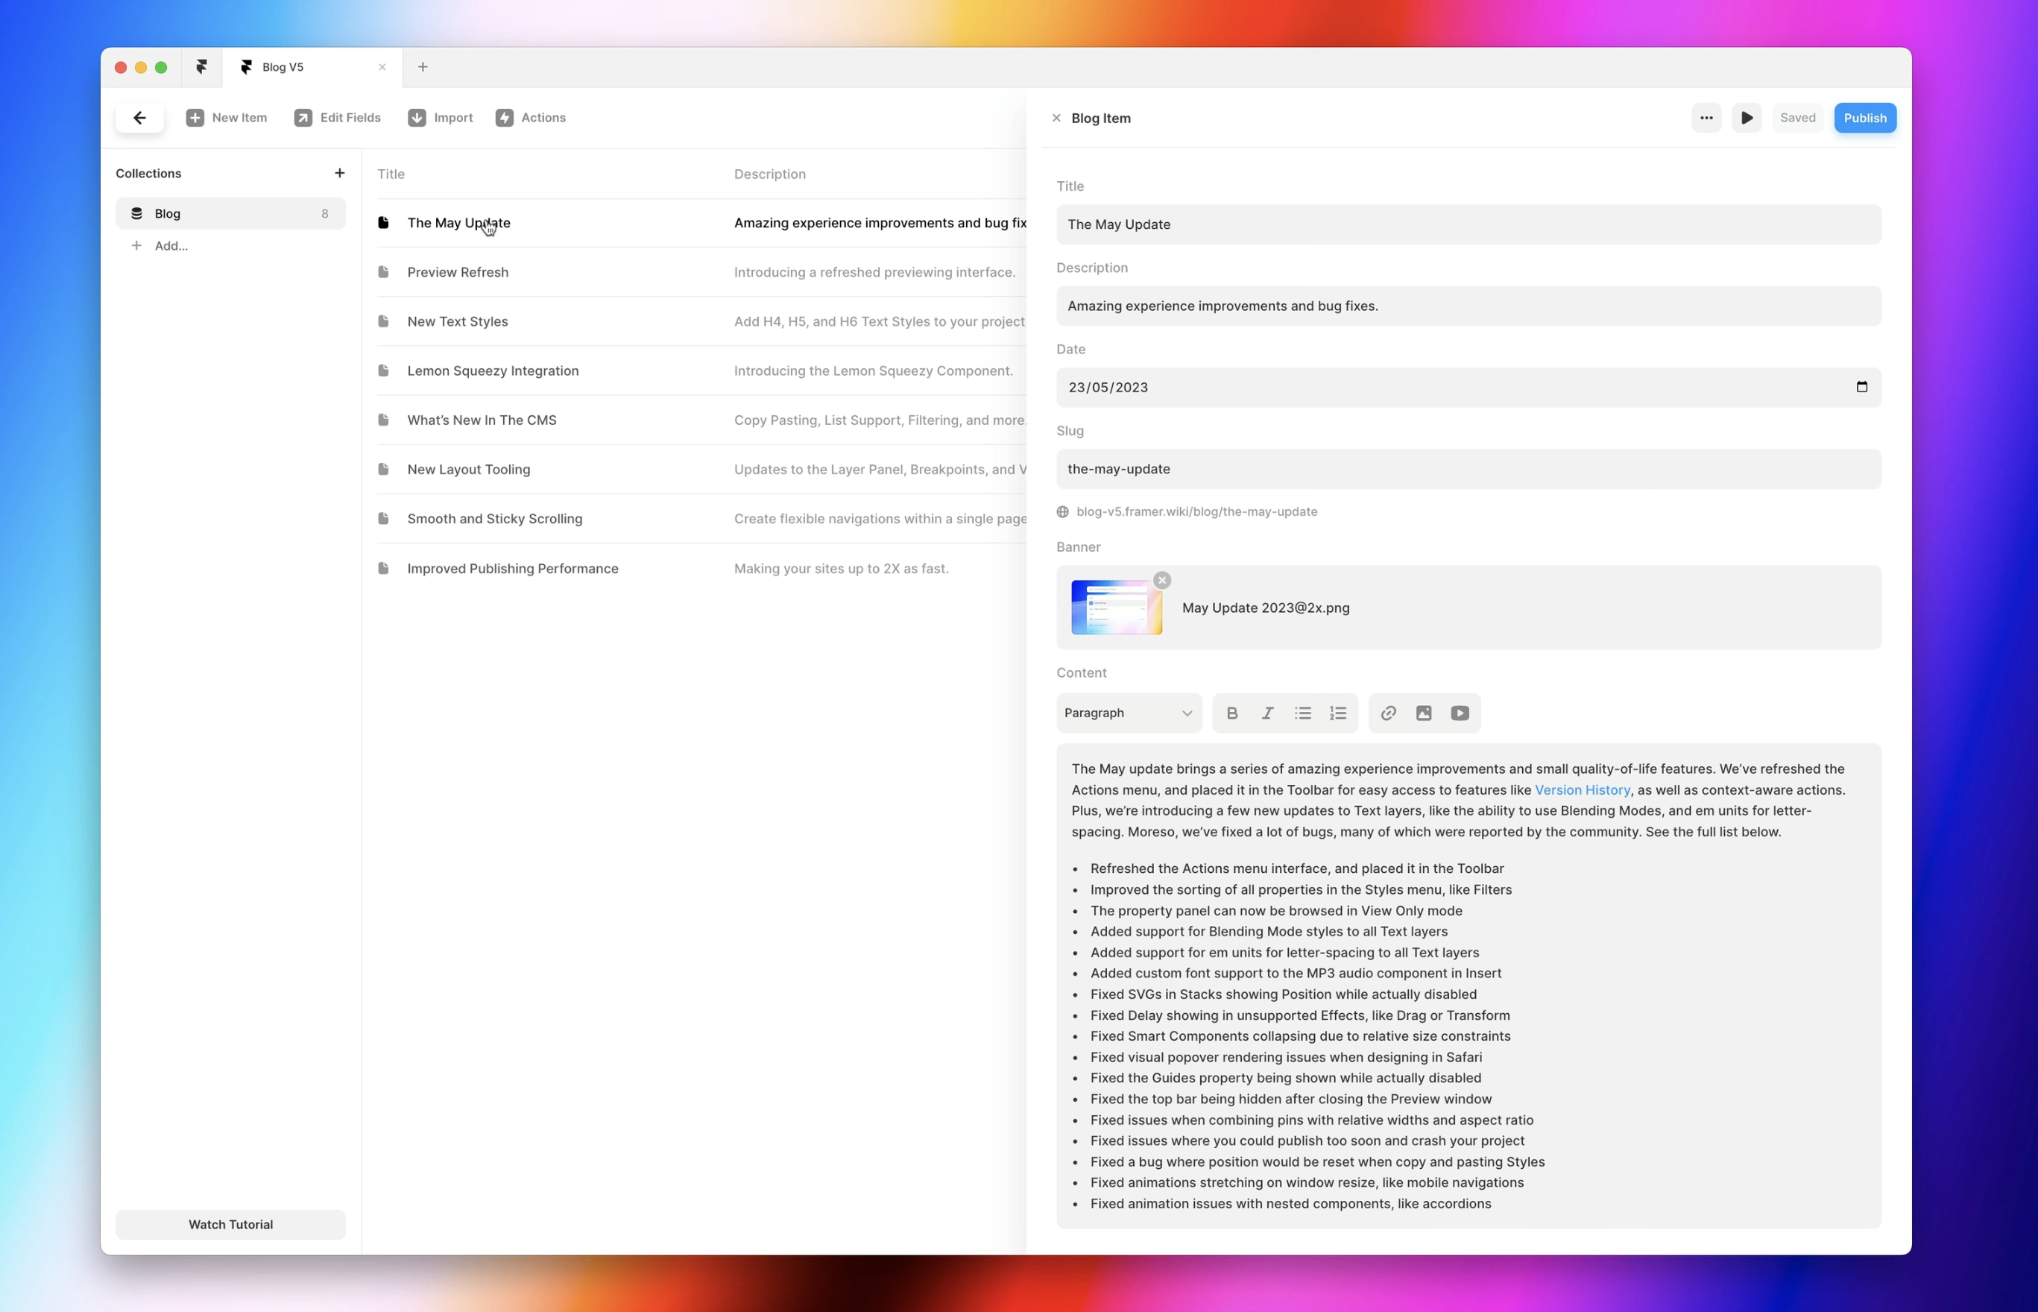Open the Blog Item more options menu

[x=1706, y=118]
